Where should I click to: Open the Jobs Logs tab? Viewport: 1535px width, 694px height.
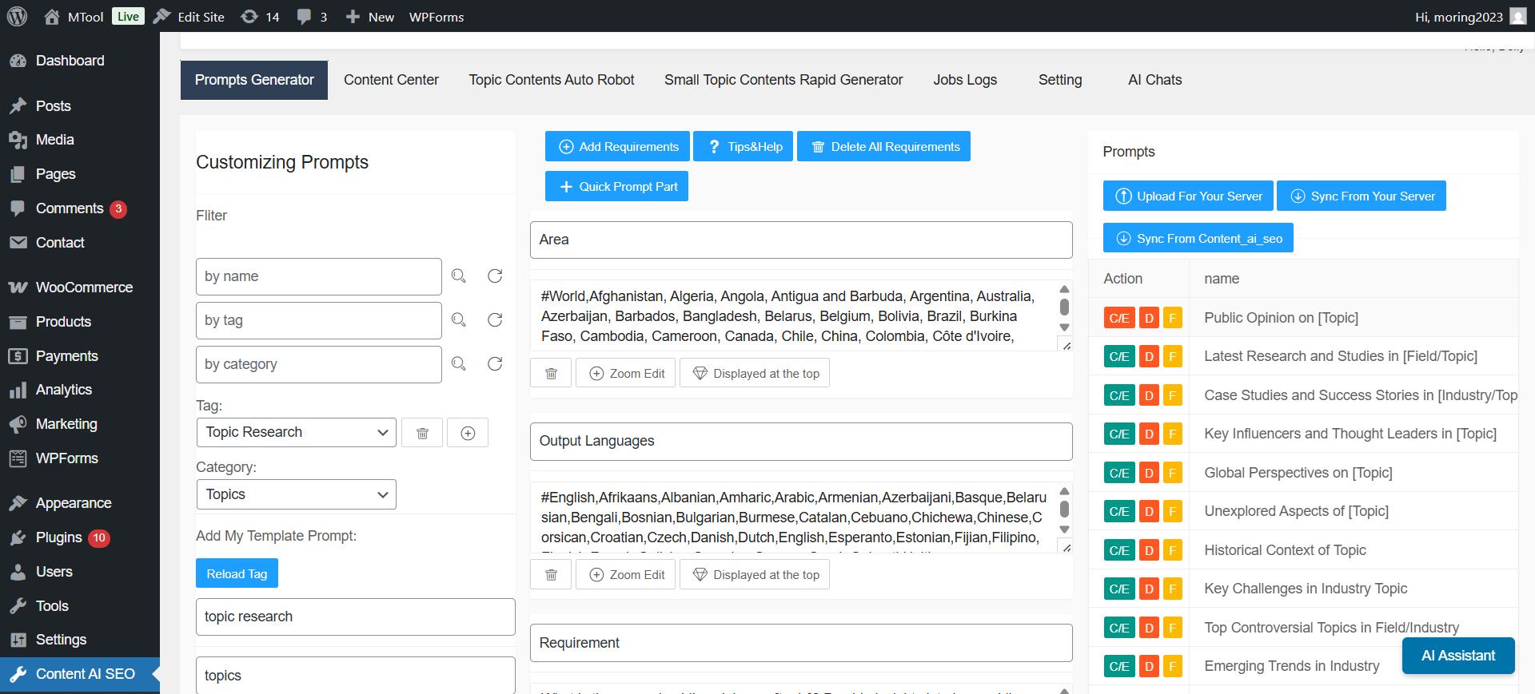coord(965,80)
